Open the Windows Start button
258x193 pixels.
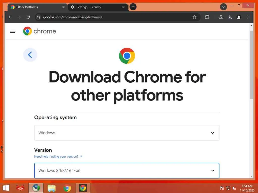pos(6,188)
